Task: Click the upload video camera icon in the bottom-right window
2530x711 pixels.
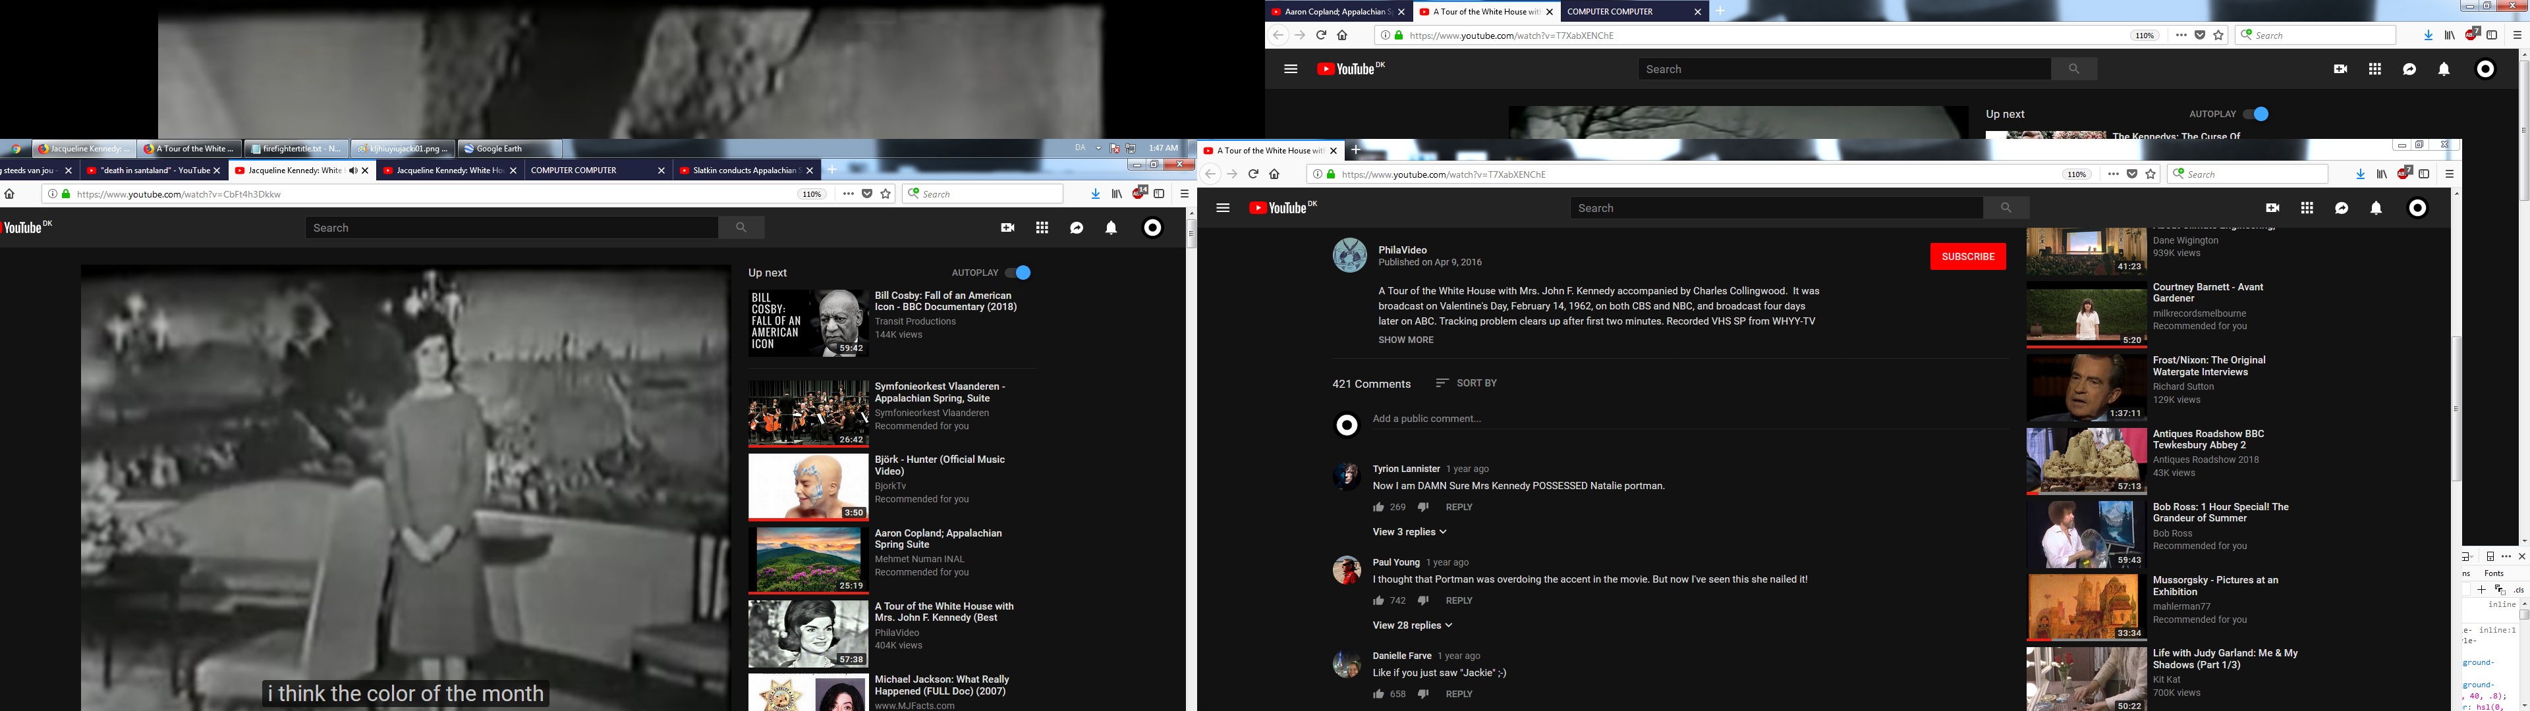Action: click(x=2272, y=208)
